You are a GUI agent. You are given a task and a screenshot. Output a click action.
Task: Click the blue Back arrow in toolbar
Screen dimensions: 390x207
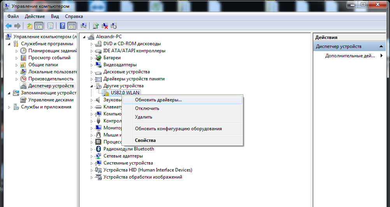point(9,26)
